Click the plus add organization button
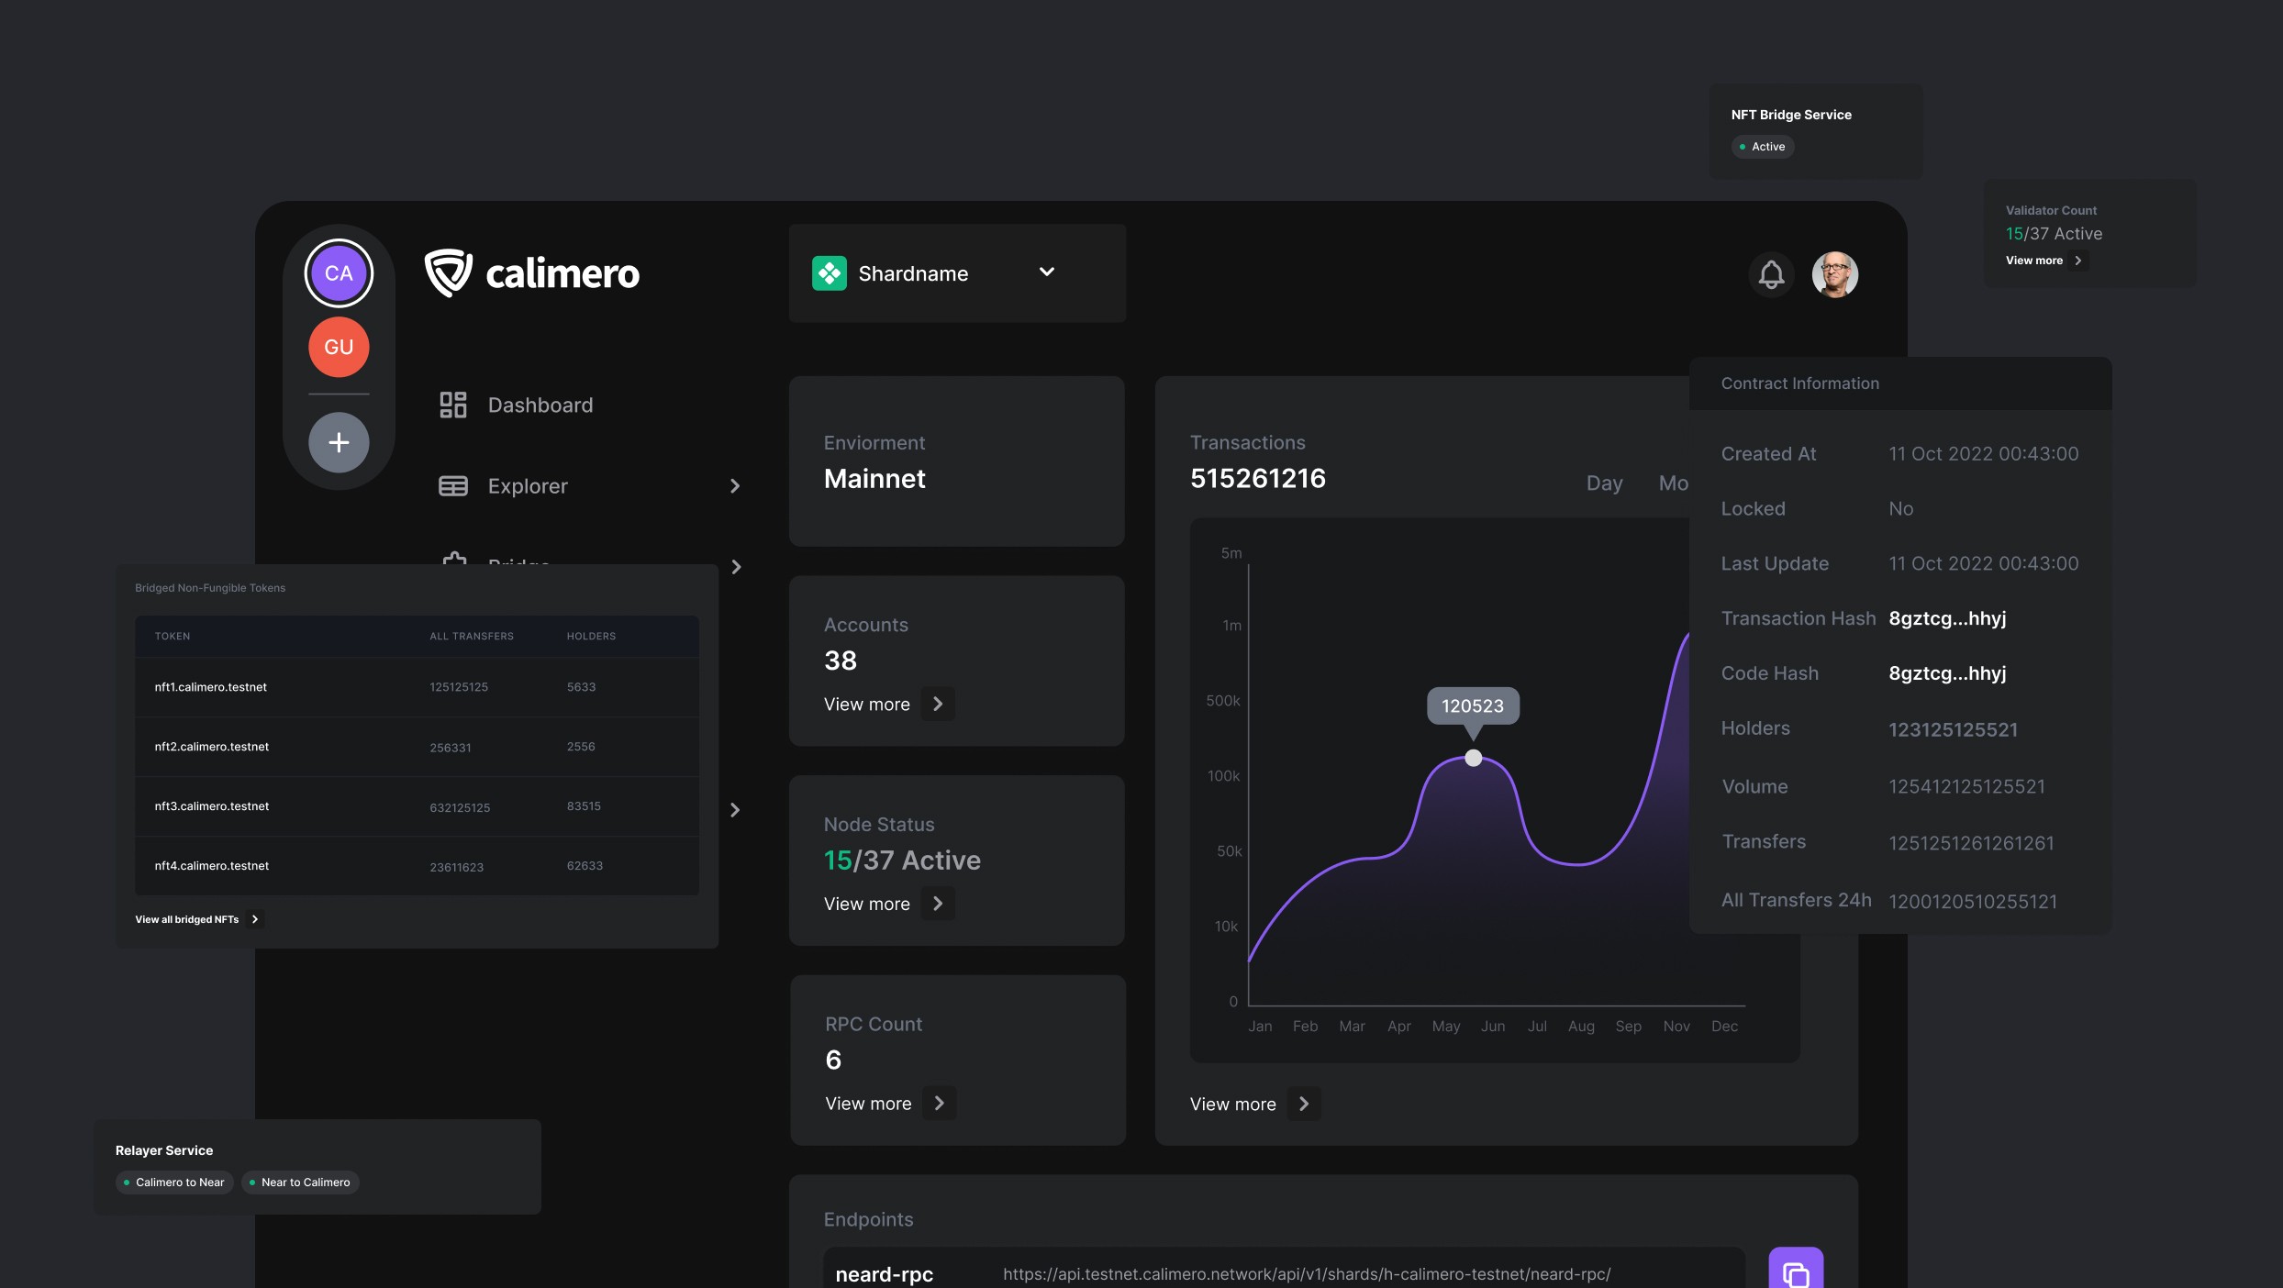 (339, 443)
